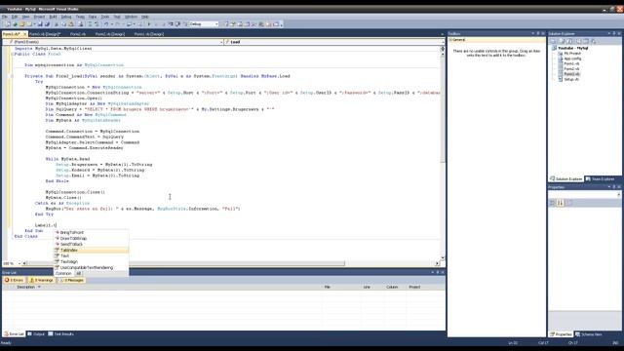The image size is (624, 351).
Task: Toggle the Warnings filter button
Action: [x=41, y=280]
